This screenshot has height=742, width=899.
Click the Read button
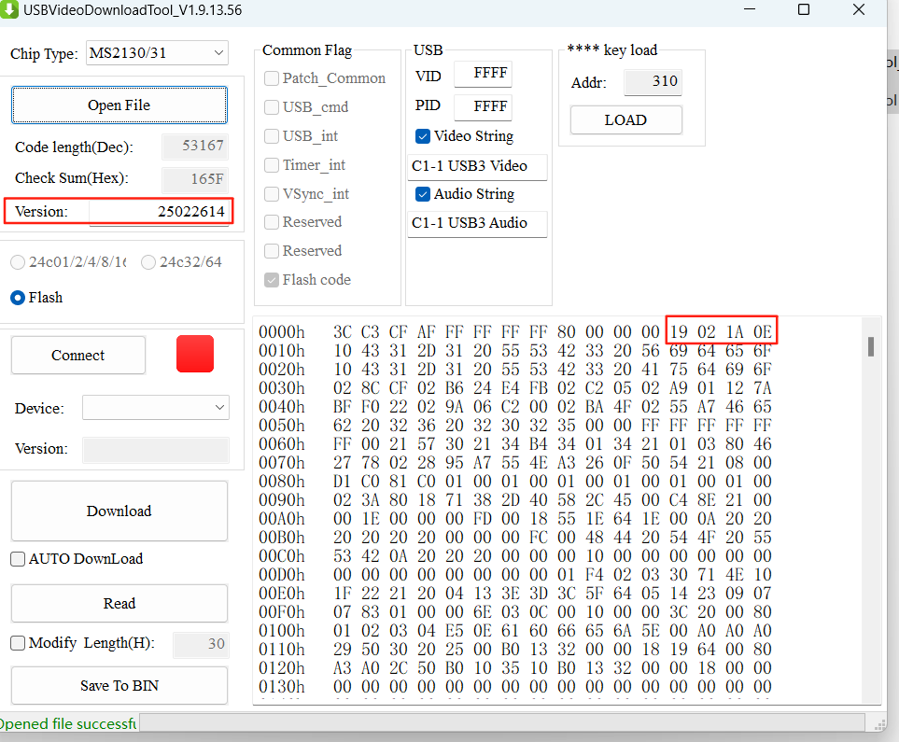point(119,604)
